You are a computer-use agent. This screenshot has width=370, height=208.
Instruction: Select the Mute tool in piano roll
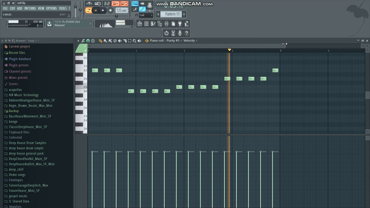click(120, 41)
